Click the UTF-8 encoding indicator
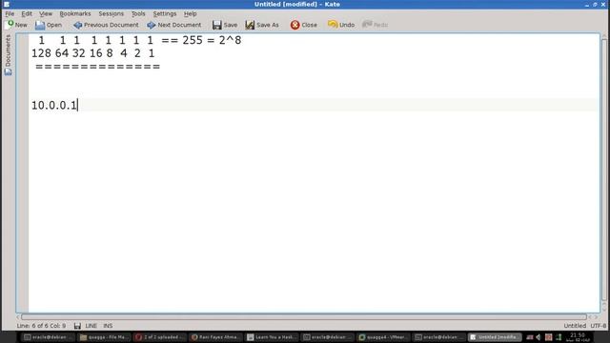This screenshot has height=343, width=610. click(x=599, y=326)
